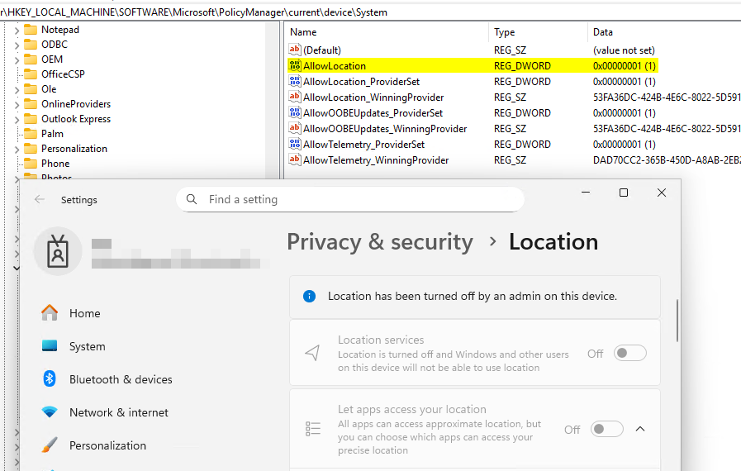The image size is (741, 471).
Task: Click the Settings page vertical scrollbar
Action: coord(678,321)
